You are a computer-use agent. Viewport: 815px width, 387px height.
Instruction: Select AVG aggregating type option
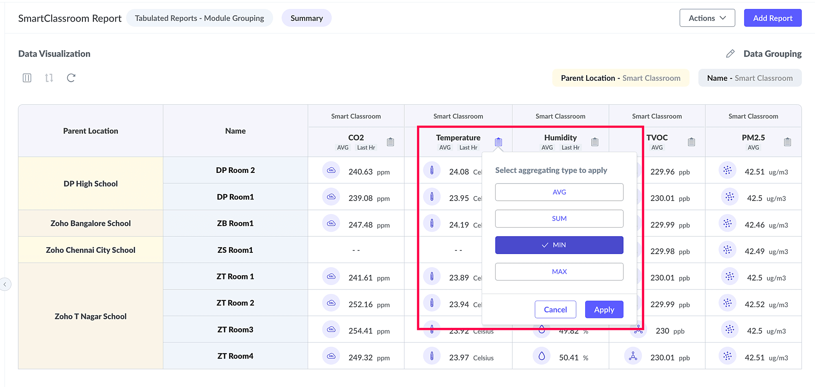(559, 192)
